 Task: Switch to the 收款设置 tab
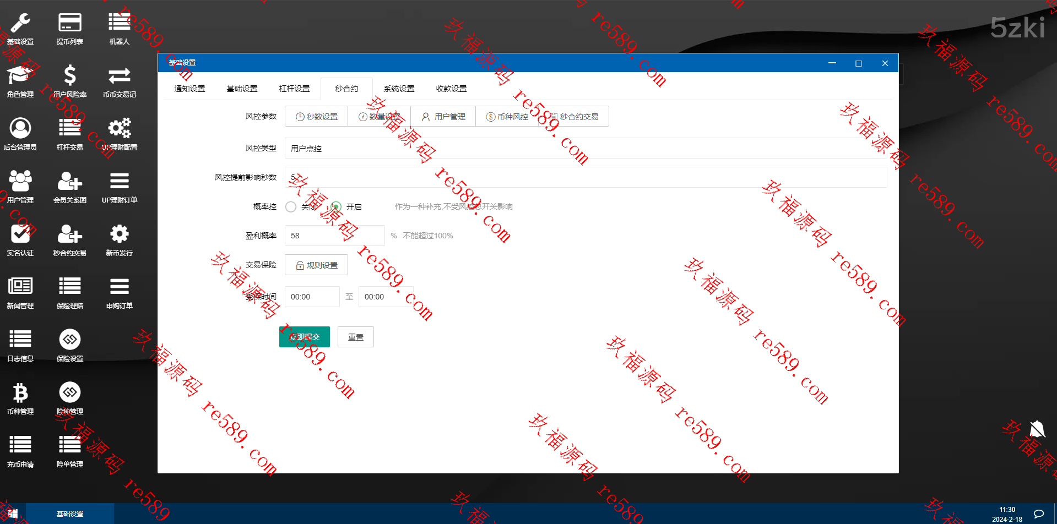tap(451, 89)
